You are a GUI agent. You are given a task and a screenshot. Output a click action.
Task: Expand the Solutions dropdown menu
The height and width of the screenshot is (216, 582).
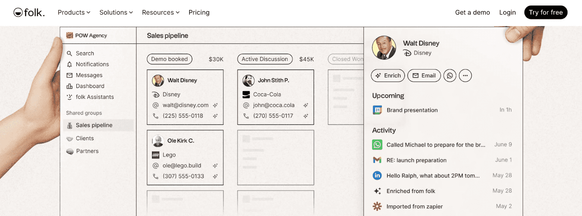[116, 12]
